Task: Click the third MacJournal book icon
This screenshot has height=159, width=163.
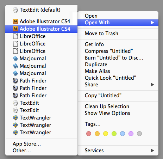Action: point(15,73)
